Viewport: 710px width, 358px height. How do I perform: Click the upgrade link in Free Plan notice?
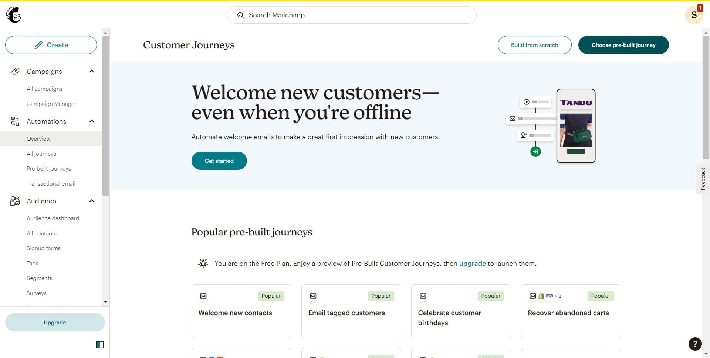point(472,263)
